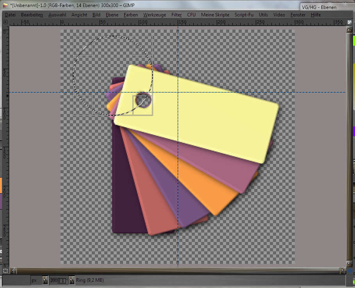Image resolution: width=355 pixels, height=288 pixels.
Task: Click the navigation icon at canvas bottom-right corner
Action: pos(349,270)
